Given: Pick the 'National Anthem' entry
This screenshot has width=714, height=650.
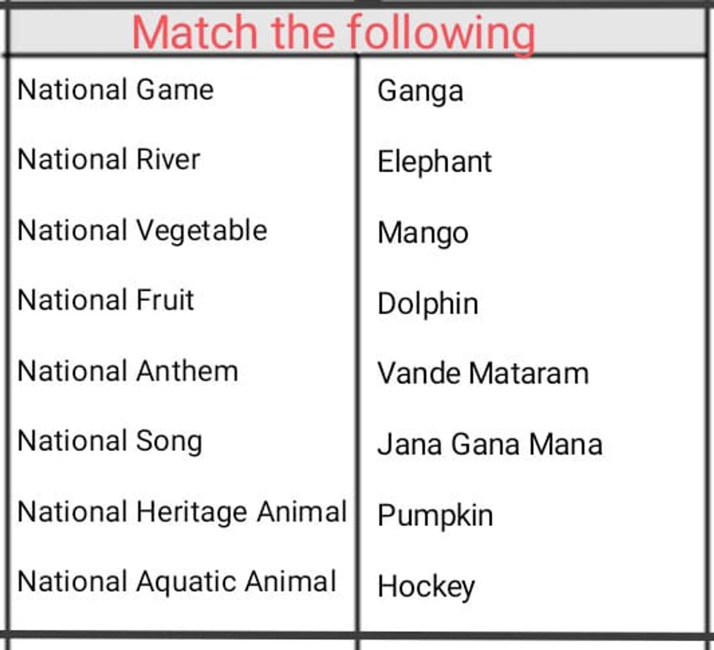Looking at the screenshot, I should (x=128, y=371).
